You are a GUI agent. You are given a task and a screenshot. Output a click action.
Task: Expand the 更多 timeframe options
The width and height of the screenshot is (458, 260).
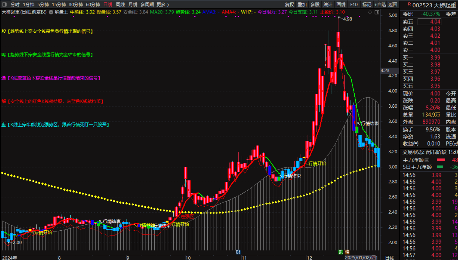point(163,4)
